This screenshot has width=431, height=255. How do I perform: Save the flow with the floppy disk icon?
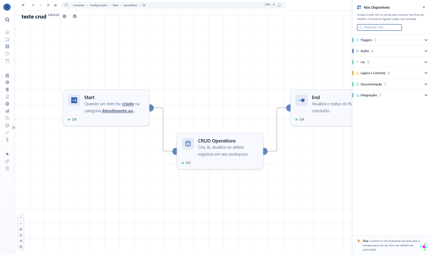coord(75,16)
